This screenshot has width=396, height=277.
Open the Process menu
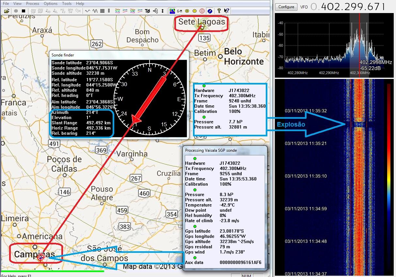32,4
